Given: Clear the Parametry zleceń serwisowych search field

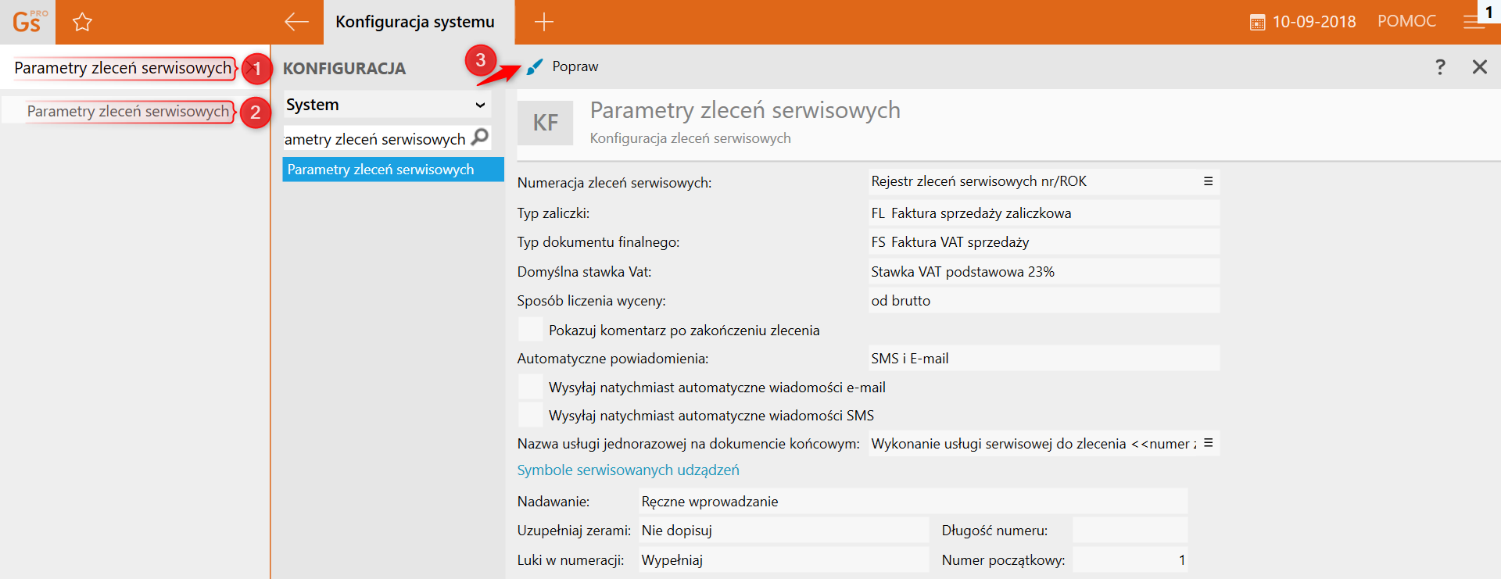Looking at the screenshot, I should coord(251,69).
